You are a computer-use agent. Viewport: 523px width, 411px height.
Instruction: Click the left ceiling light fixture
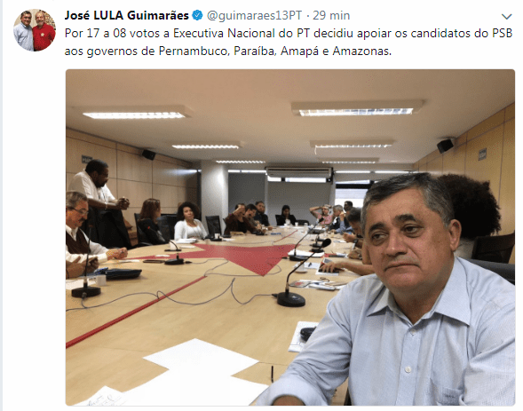pos(133,115)
